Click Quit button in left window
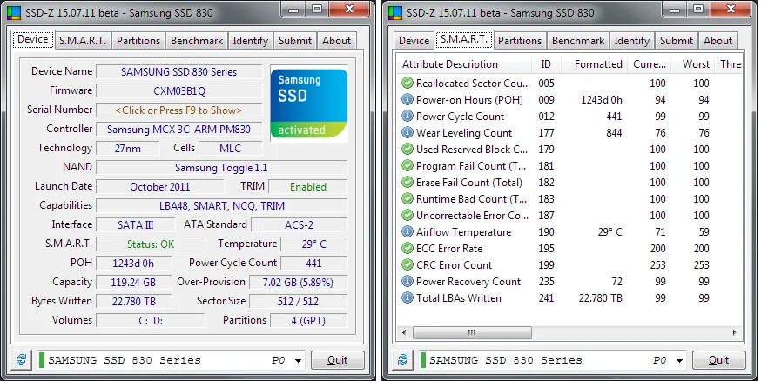This screenshot has height=381, width=761. (x=337, y=360)
